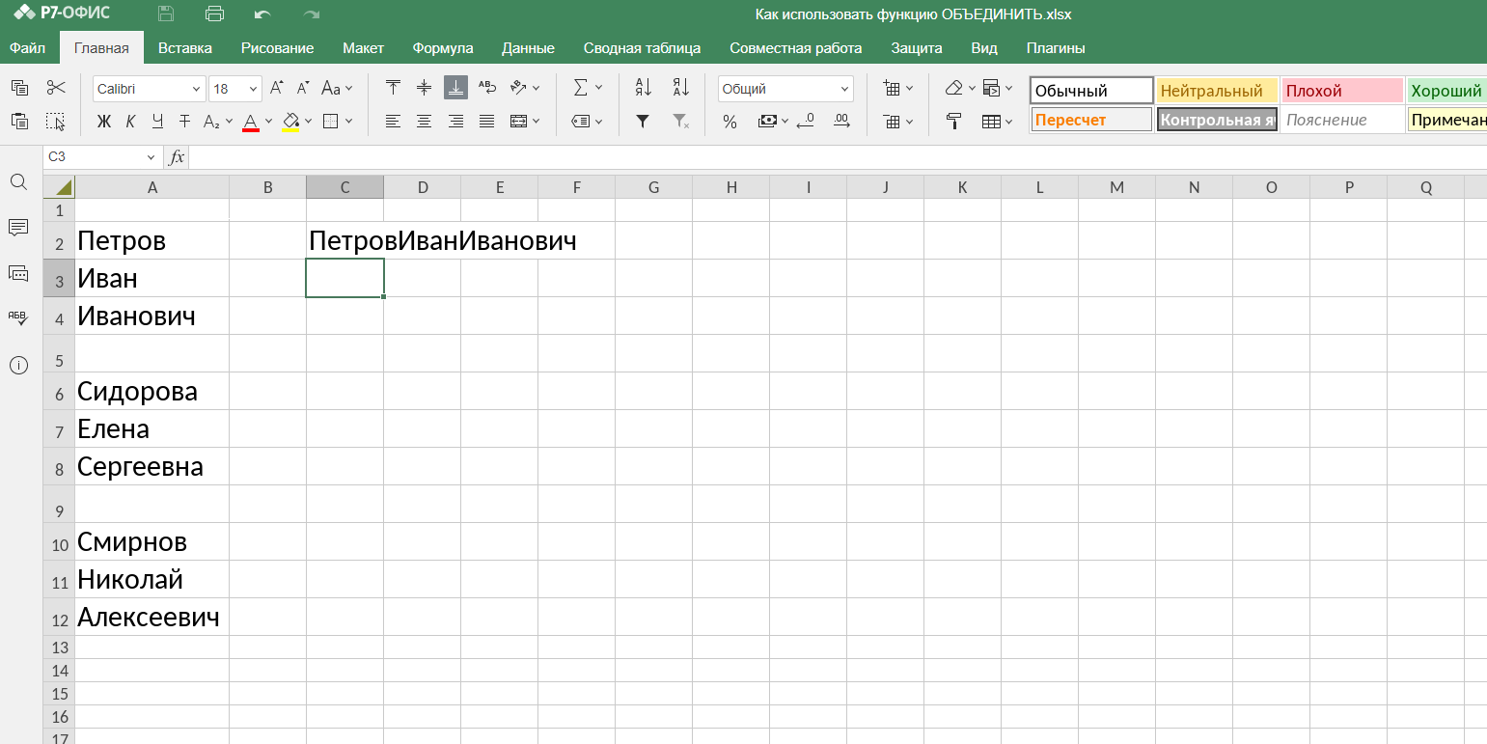Viewport: 1487px width, 744px height.
Task: Open Comments panel in left sidebar
Action: click(18, 228)
